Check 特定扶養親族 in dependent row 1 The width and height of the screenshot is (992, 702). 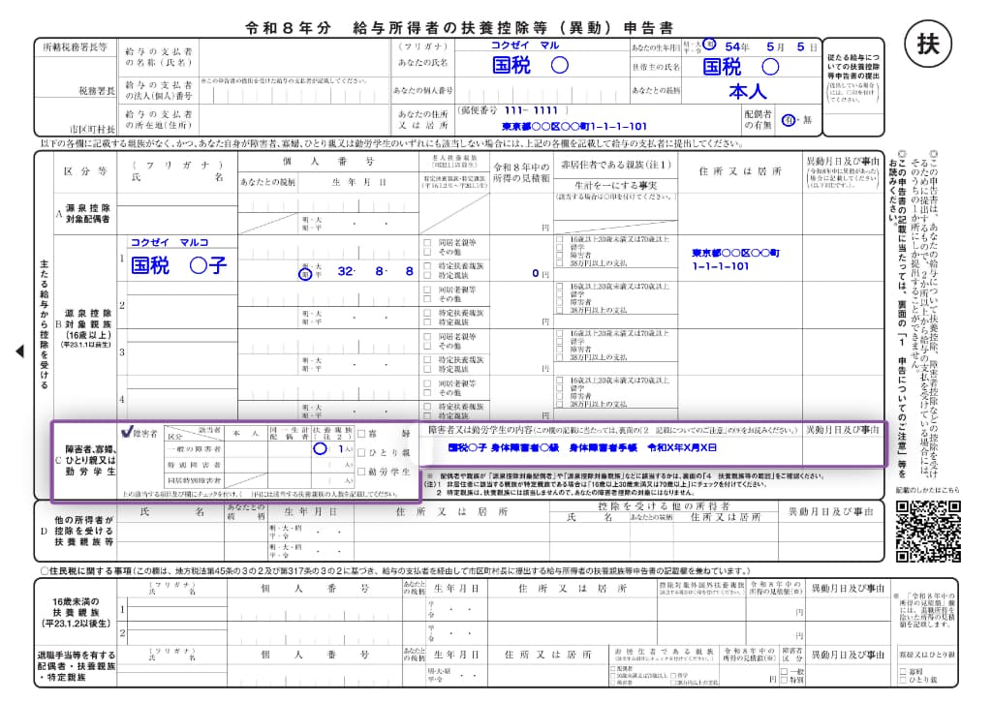coord(427,263)
